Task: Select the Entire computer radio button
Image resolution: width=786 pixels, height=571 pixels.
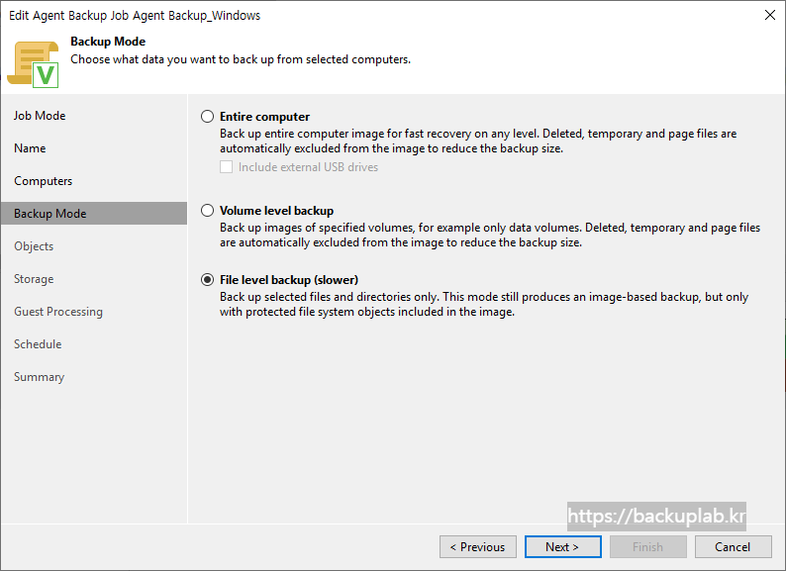Action: 207,117
